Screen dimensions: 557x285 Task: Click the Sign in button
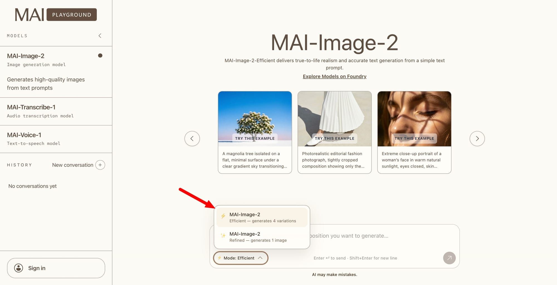point(56,268)
